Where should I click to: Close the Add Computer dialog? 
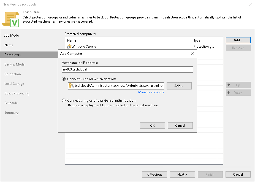[x=193, y=53]
